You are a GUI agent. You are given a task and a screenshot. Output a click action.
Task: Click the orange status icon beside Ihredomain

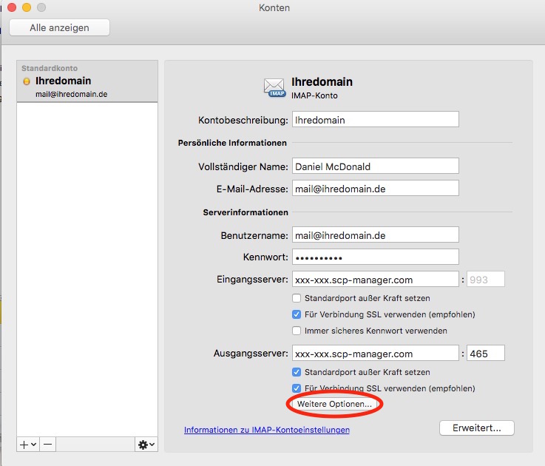pyautogui.click(x=27, y=81)
